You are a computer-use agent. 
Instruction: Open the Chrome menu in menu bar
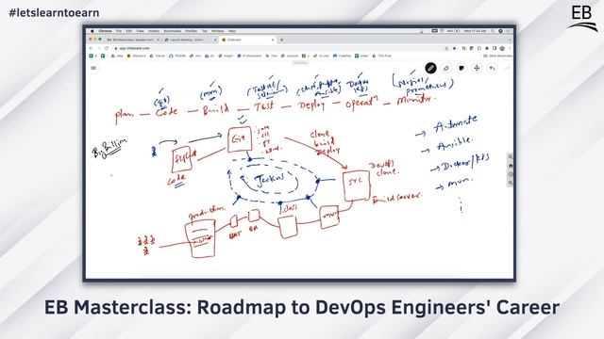click(x=105, y=31)
